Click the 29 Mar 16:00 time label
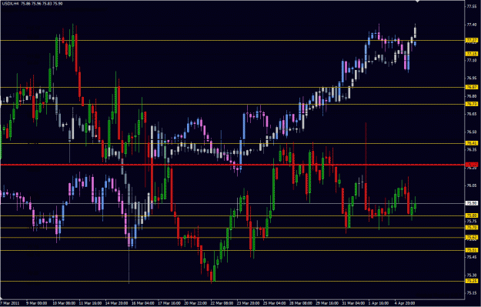 coord(327,303)
